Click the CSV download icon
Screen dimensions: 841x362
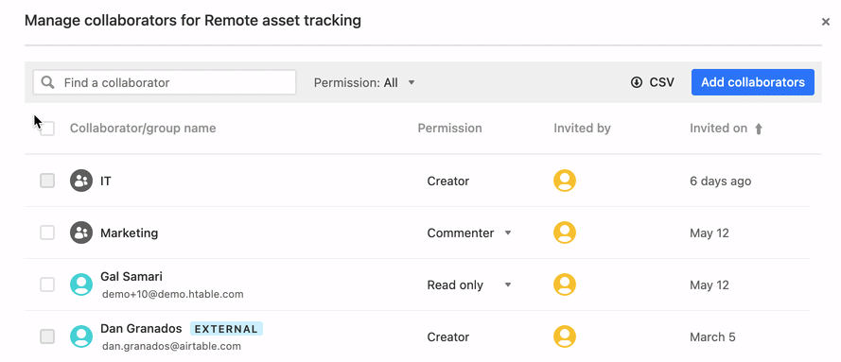(x=637, y=82)
